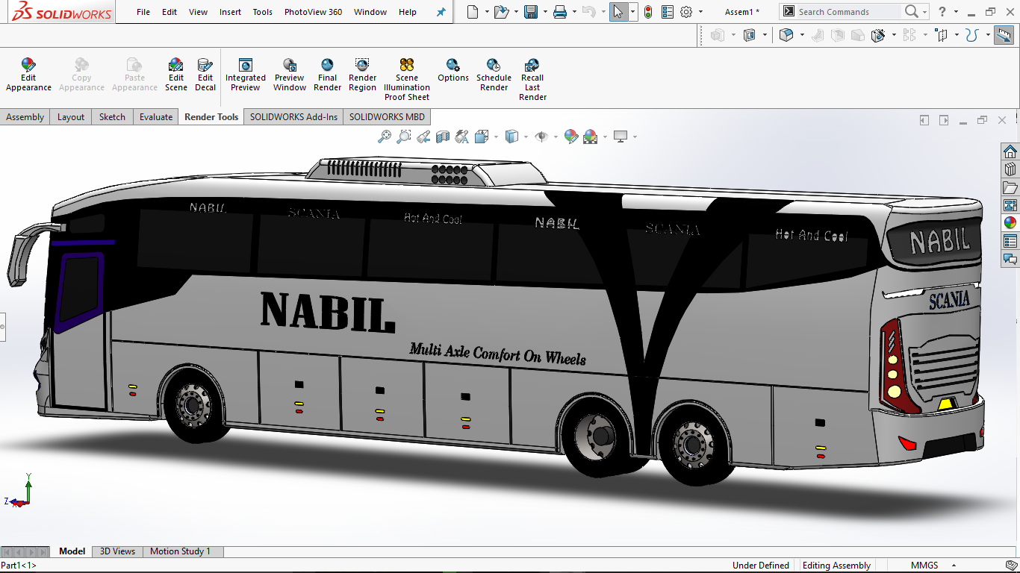
Task: Open the Edit Scene tool
Action: click(x=176, y=75)
